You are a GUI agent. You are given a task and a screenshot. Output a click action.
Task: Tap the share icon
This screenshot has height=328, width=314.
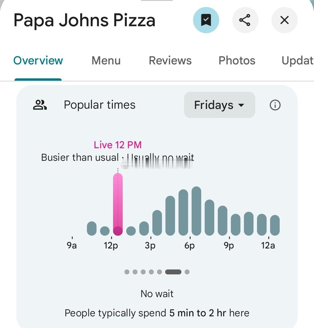245,20
